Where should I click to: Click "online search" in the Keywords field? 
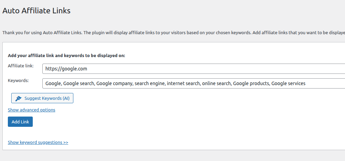click(x=216, y=83)
